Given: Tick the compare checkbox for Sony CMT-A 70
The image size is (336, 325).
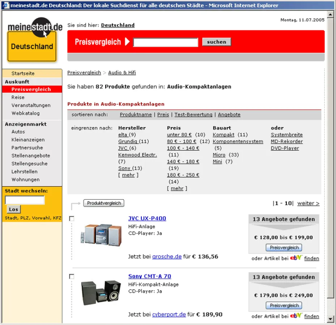Looking at the screenshot, I should (x=72, y=277).
